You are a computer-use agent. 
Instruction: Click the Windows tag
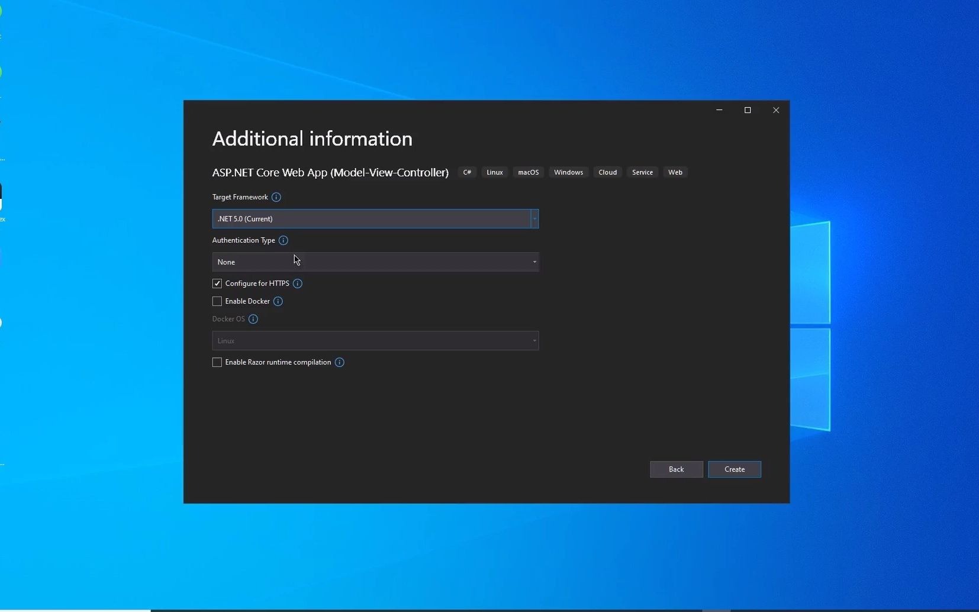pos(569,172)
